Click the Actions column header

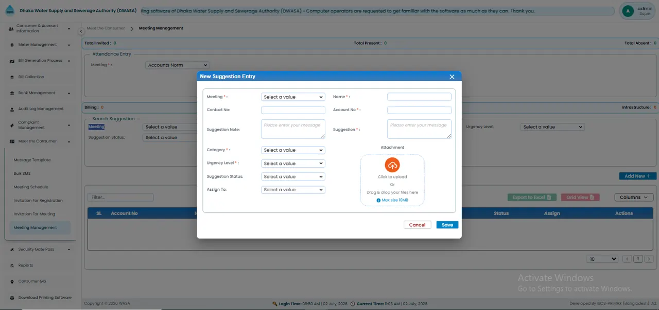pos(624,213)
